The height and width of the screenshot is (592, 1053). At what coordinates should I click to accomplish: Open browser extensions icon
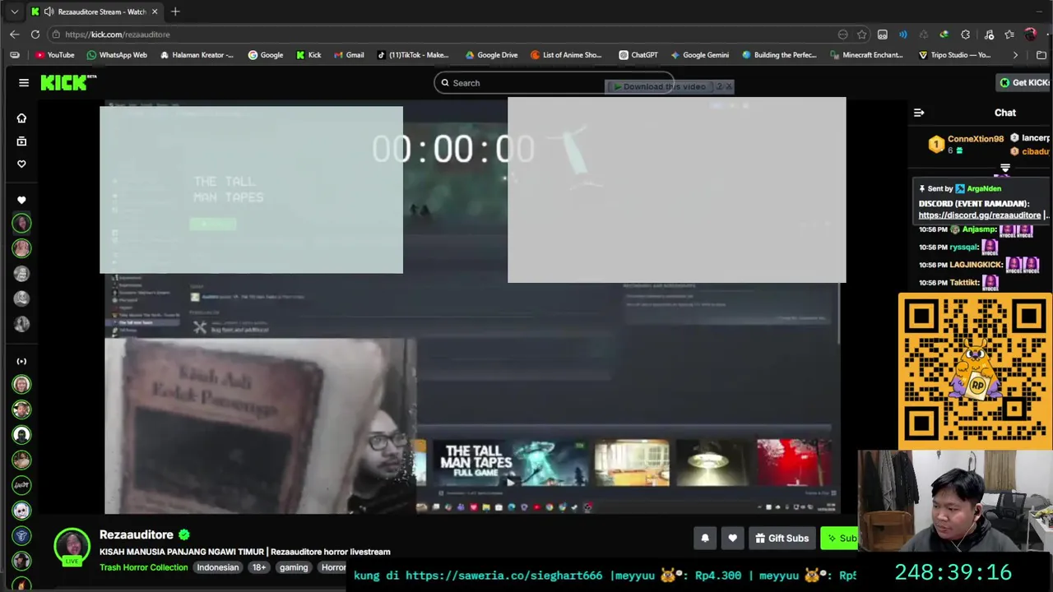965,35
